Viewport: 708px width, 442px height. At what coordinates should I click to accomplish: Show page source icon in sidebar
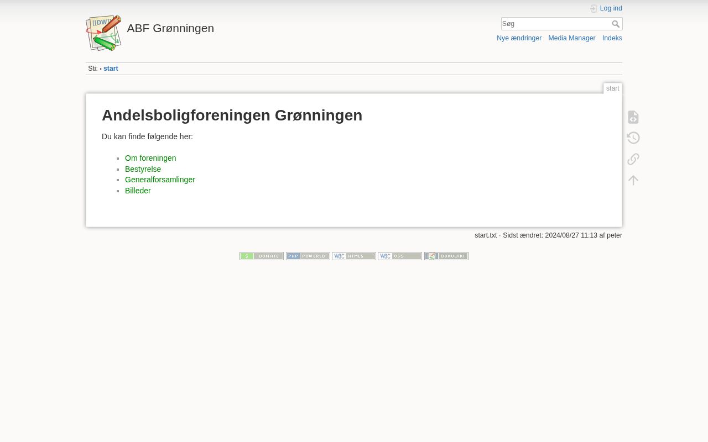633,117
